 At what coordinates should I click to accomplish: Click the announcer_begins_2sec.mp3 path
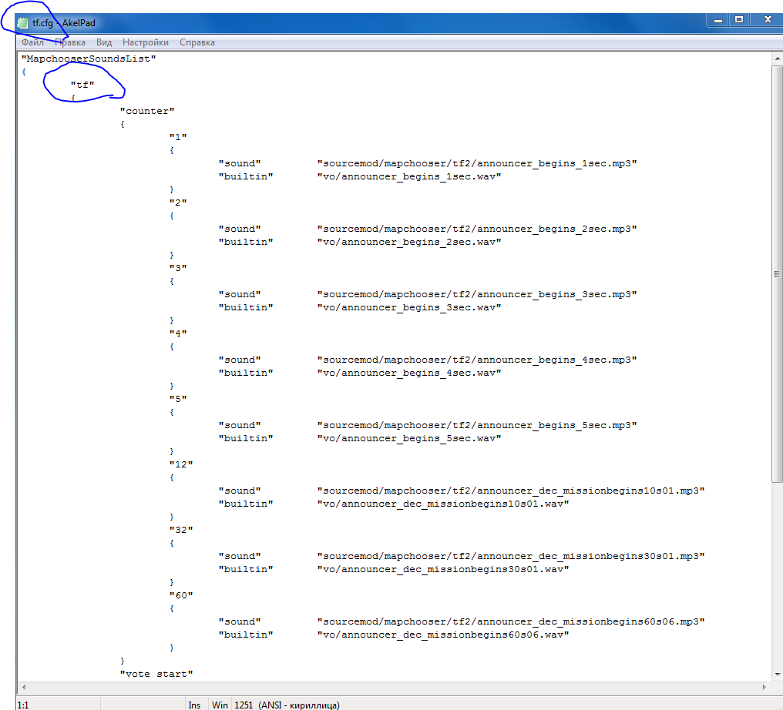(477, 229)
